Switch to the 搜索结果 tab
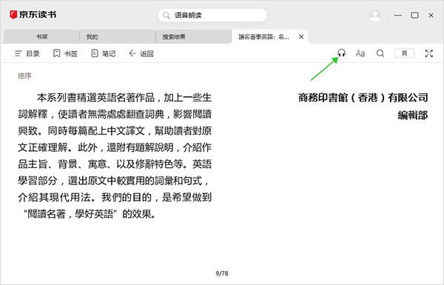 point(194,37)
